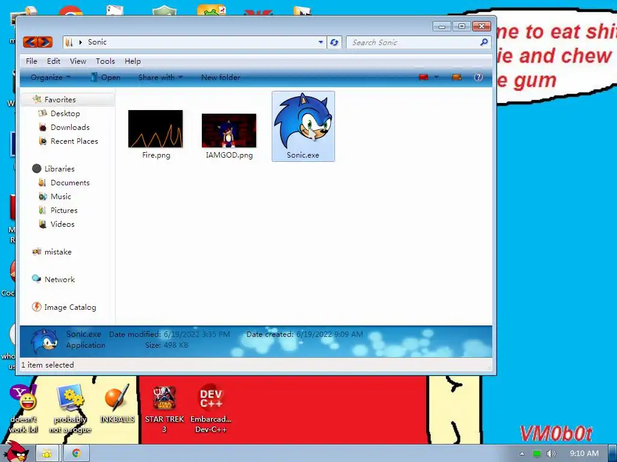
Task: Click the New folder button
Action: (221, 78)
